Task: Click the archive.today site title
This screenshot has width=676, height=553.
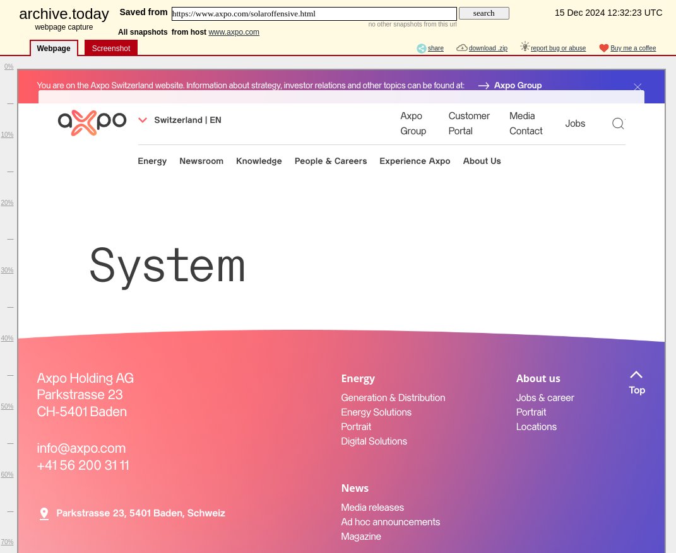Action: tap(64, 14)
